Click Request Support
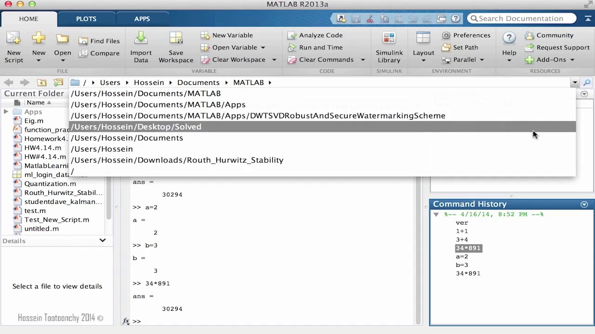The height and width of the screenshot is (334, 595). (x=557, y=47)
